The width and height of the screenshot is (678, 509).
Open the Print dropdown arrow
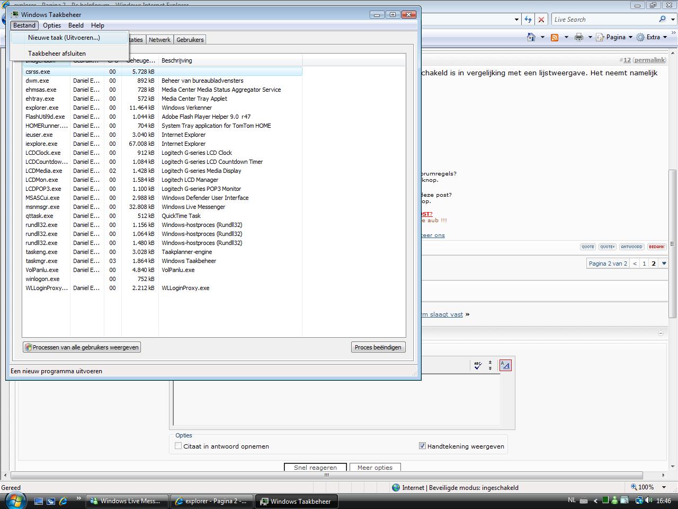[x=590, y=37]
